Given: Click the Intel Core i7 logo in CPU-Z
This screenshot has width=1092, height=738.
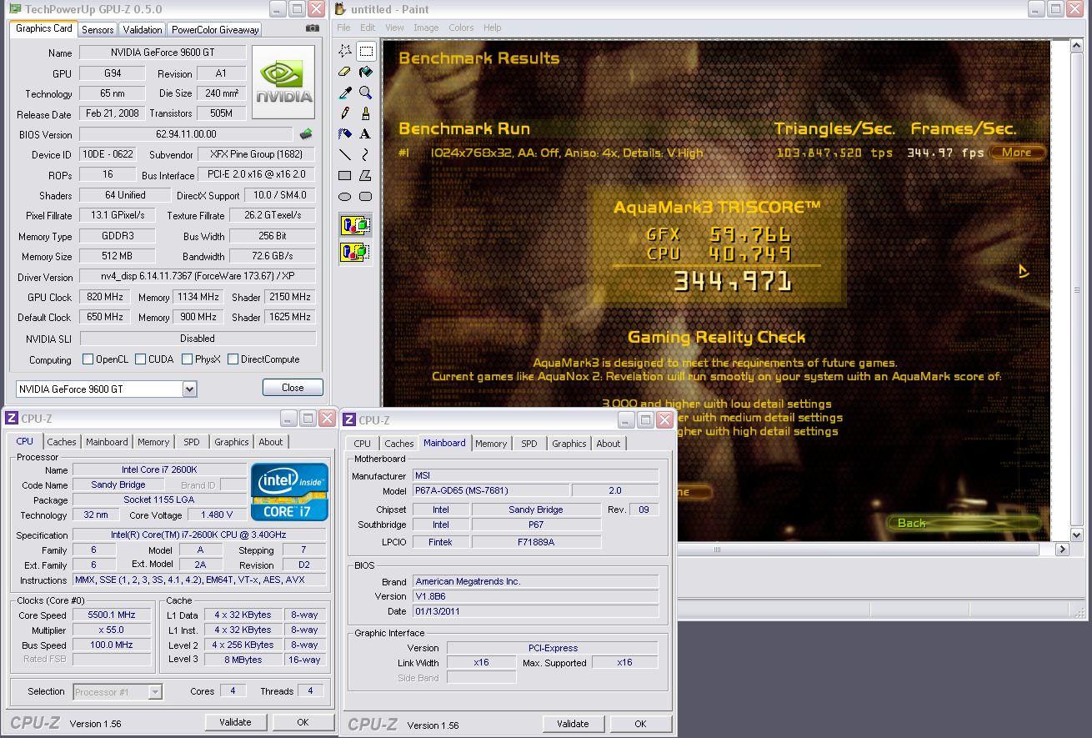Looking at the screenshot, I should click(x=289, y=492).
